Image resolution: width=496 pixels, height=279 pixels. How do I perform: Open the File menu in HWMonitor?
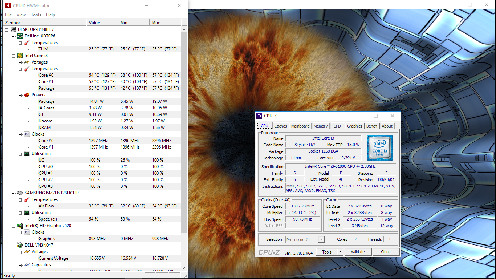8,15
